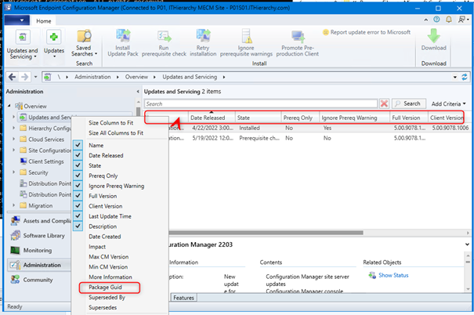Viewport: 474px width, 315px height.
Task: Open Saved Searches folder icon
Action: coord(84,36)
